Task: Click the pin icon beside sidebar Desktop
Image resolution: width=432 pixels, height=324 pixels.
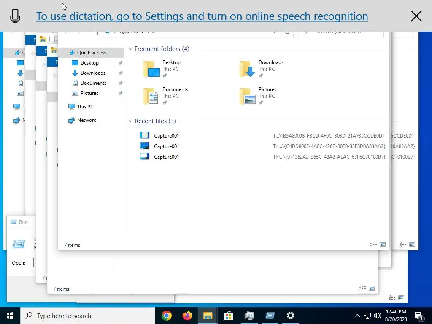Action: [x=120, y=63]
